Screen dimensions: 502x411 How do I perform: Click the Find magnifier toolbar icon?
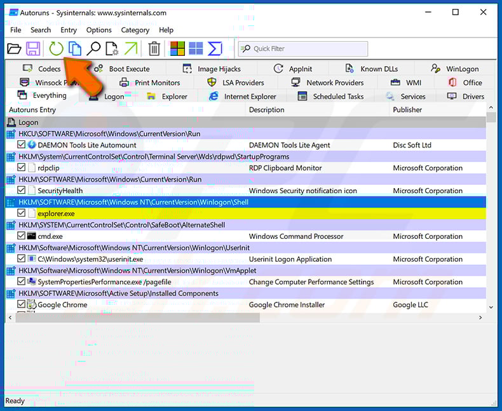[93, 49]
